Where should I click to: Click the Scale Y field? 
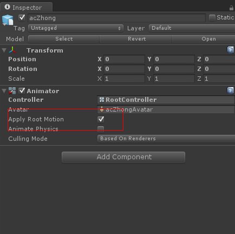click(x=174, y=79)
